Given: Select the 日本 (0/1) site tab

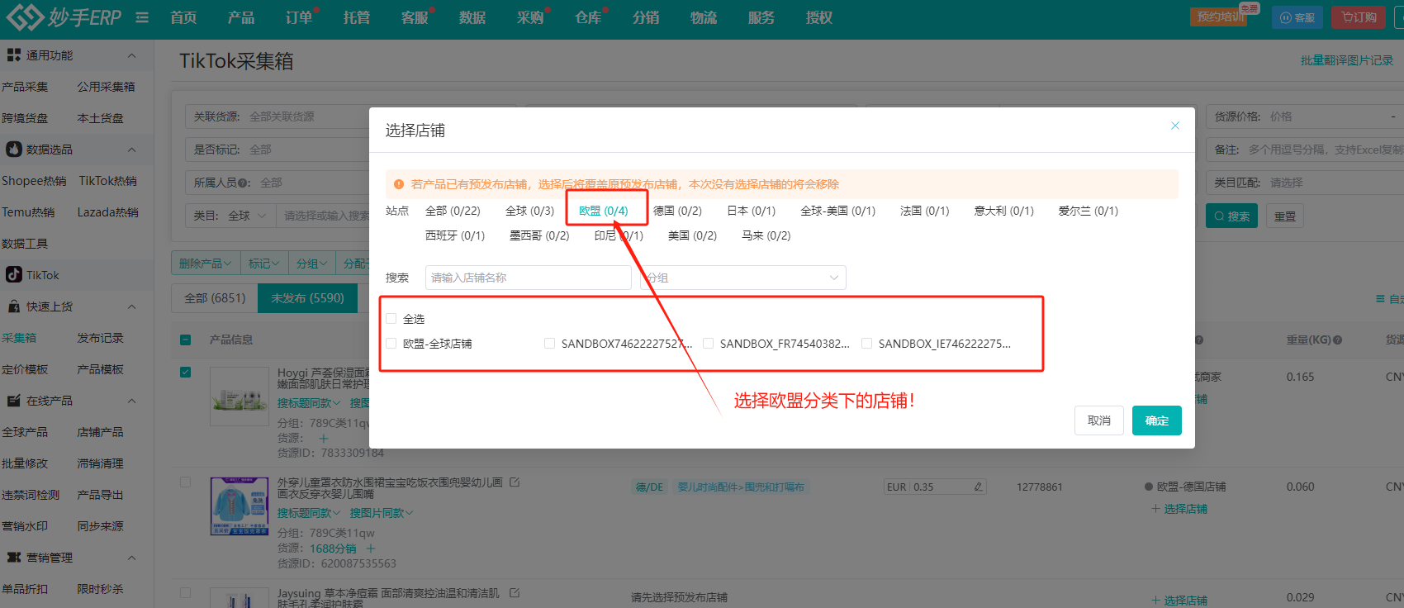Looking at the screenshot, I should [751, 211].
